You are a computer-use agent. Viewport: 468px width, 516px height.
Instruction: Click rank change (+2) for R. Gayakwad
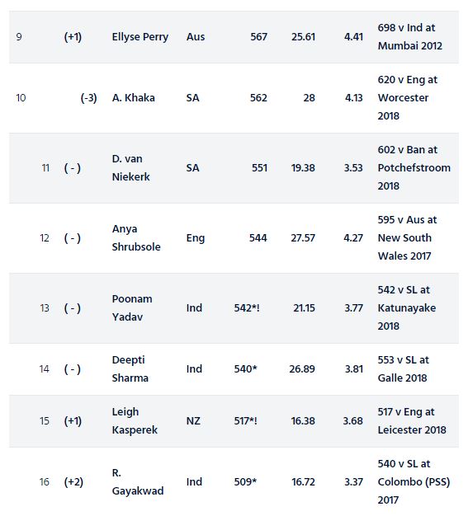pyautogui.click(x=73, y=481)
